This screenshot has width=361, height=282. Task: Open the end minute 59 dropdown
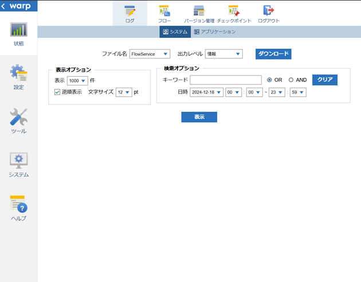tap(298, 92)
